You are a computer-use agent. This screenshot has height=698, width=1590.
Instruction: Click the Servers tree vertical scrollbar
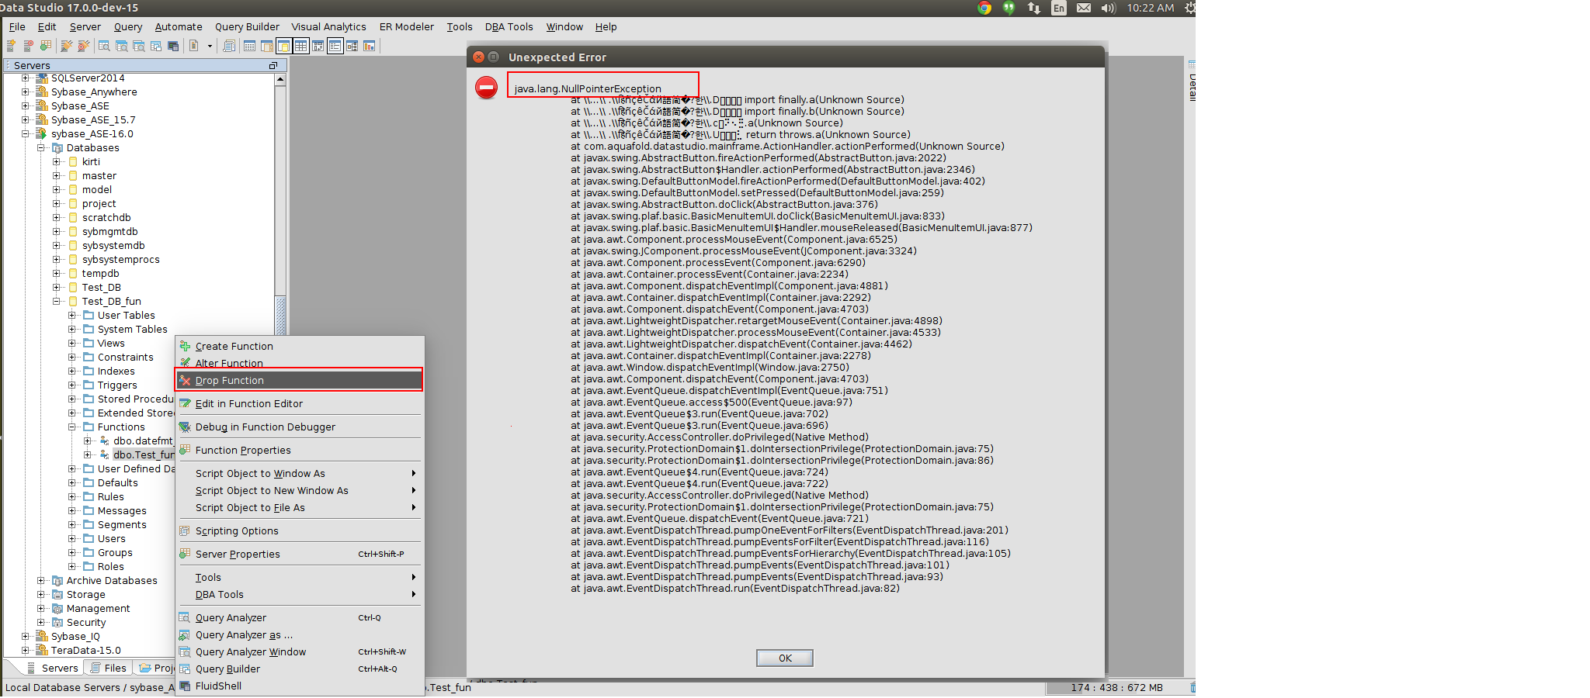[x=280, y=314]
